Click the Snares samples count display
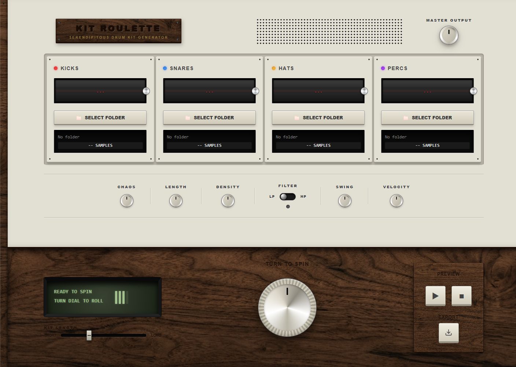 click(x=209, y=145)
